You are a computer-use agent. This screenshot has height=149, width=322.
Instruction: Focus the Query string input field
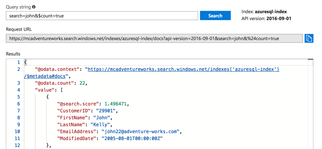click(x=102, y=16)
